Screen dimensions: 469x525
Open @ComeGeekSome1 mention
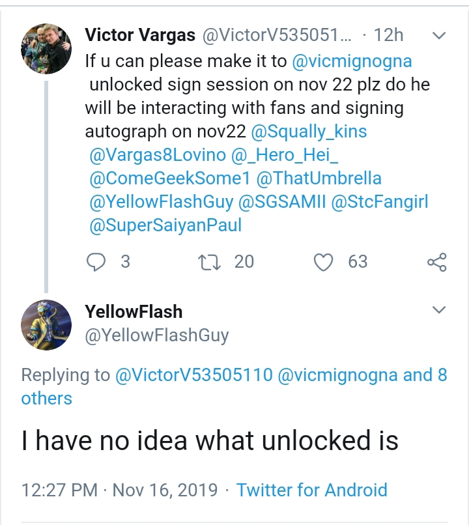point(170,178)
